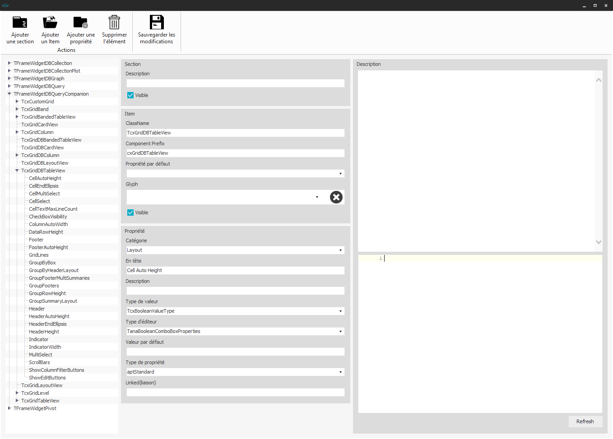This screenshot has height=439, width=613.
Task: Select TcxGridLayoutView tree item
Action: [x=42, y=385]
